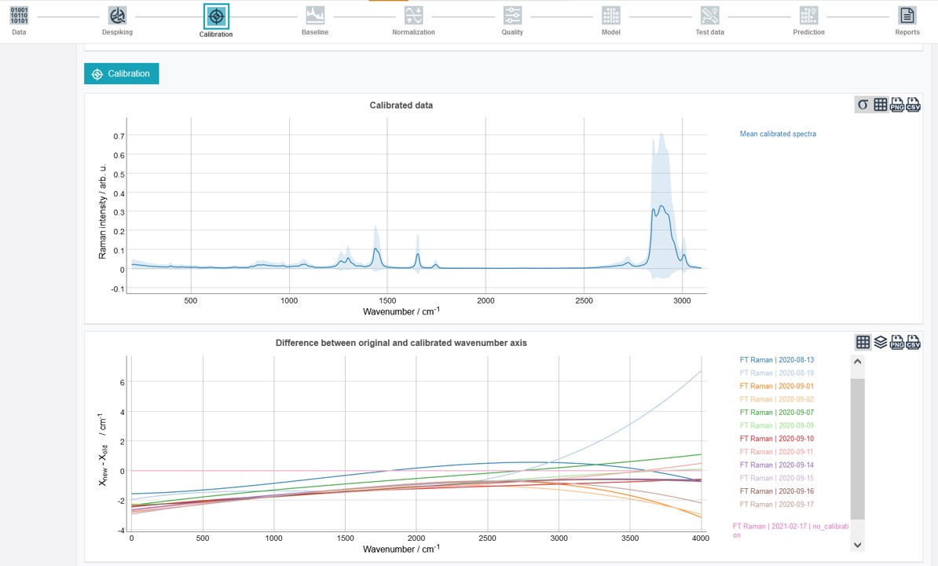938x566 pixels.
Task: Click legend scrollbar down arrow
Action: [x=857, y=545]
